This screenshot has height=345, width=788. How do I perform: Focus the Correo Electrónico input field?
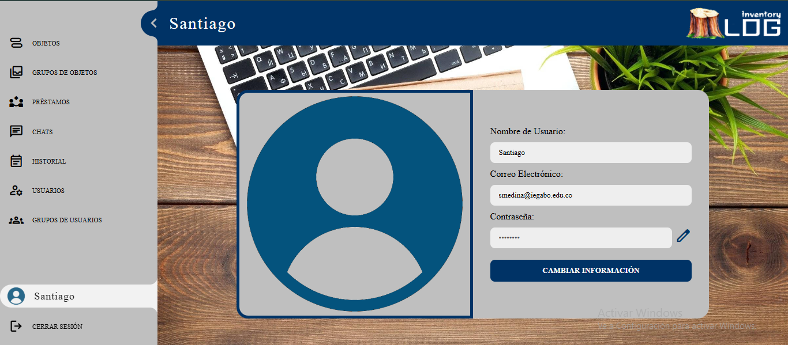click(590, 195)
